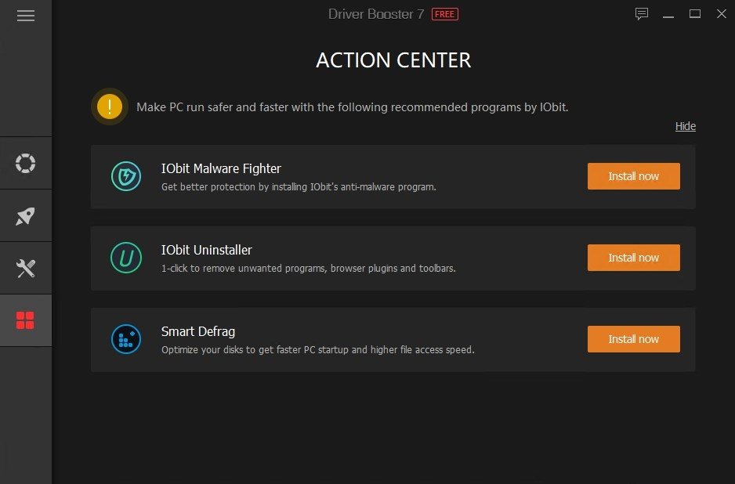This screenshot has width=735, height=484.
Task: Install IObit Malware Fighter now
Action: point(634,176)
